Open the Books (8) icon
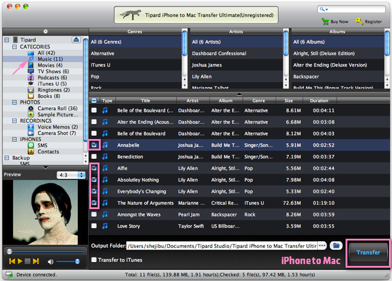The image size is (392, 281). pos(31,96)
